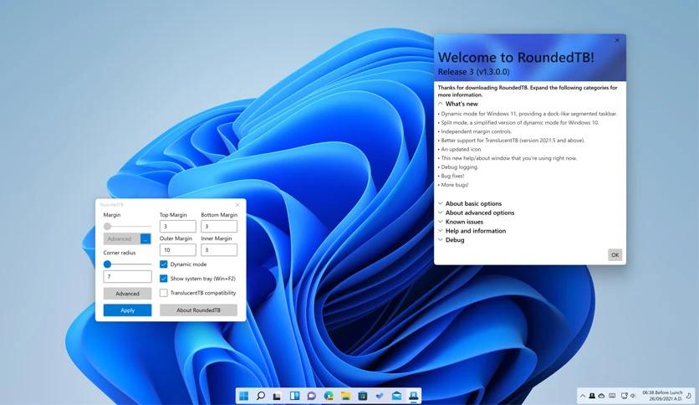Open Task View from the taskbar
This screenshot has width=699, height=405.
click(x=278, y=396)
